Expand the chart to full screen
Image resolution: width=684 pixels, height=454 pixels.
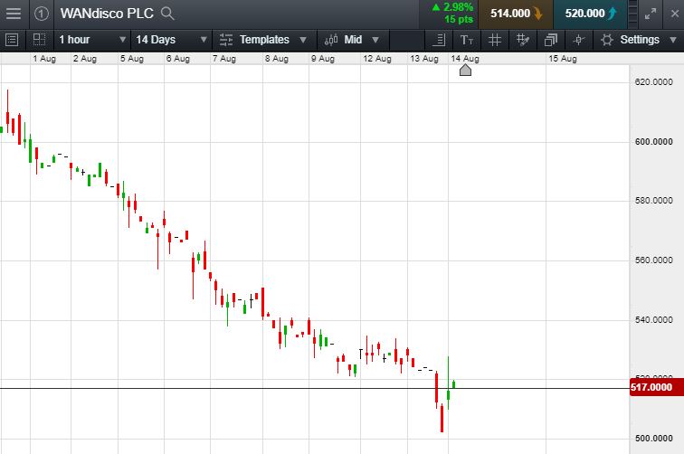(x=651, y=14)
